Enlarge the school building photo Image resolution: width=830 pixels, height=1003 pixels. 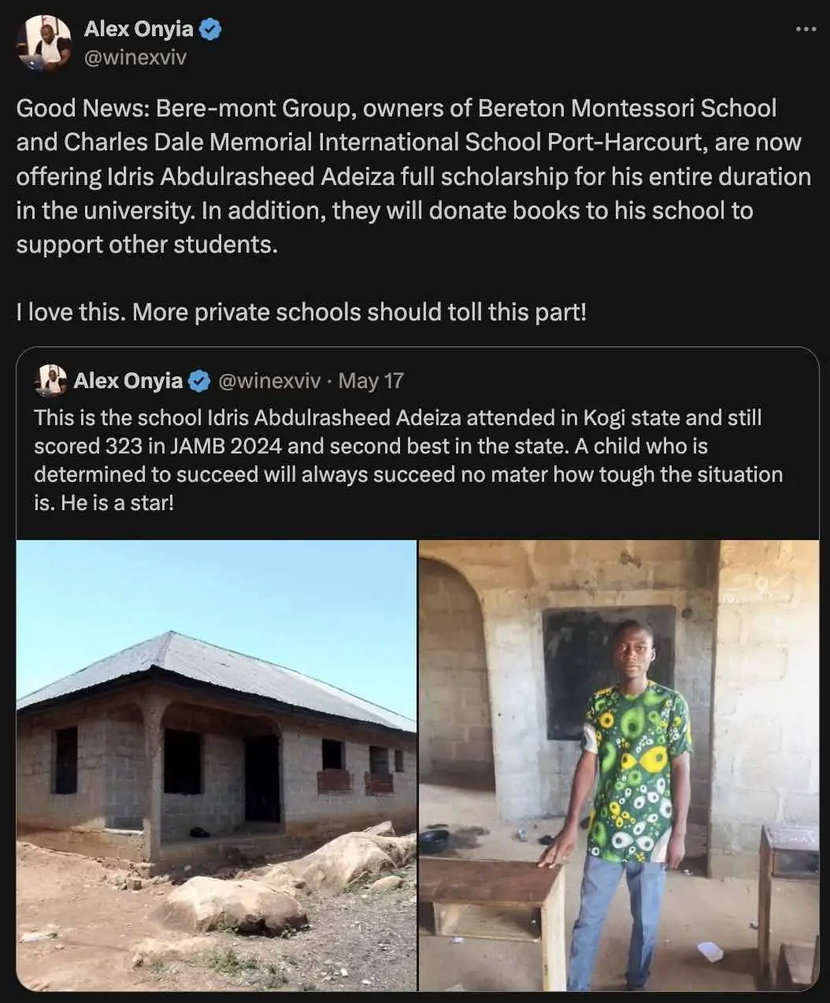[217, 764]
